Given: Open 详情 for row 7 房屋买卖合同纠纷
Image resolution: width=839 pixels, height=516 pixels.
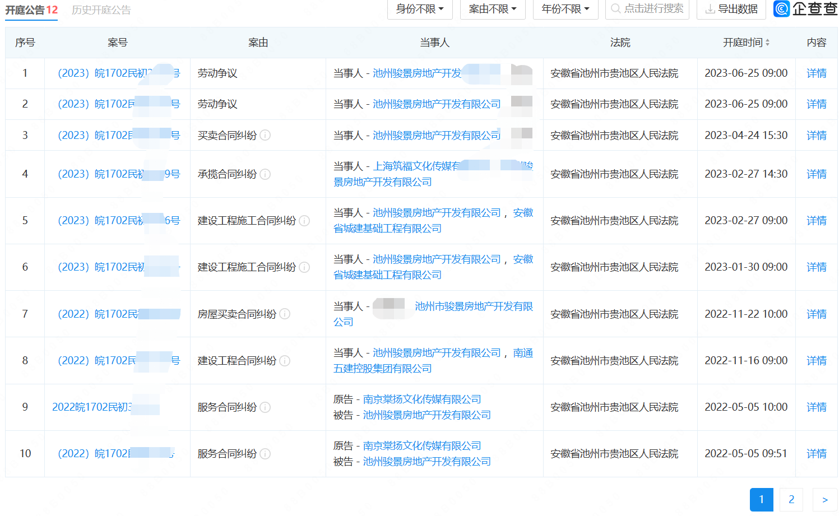Looking at the screenshot, I should click(817, 314).
